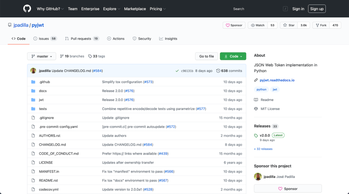Switch to the Insights tab
This screenshot has width=349, height=194.
click(x=168, y=39)
